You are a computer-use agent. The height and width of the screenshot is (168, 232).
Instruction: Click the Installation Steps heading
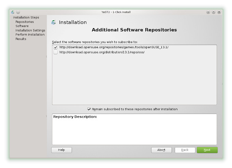pyautogui.click(x=26, y=17)
